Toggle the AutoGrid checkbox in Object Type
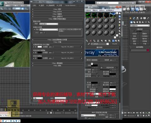Image resolution: width=151 pixels, height=123 pixels. [135, 31]
